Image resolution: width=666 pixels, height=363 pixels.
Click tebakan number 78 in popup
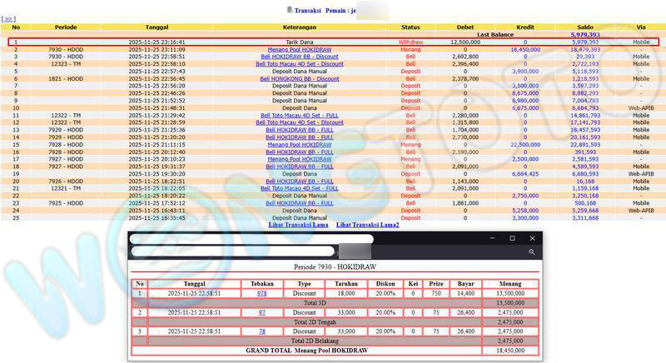261,331
